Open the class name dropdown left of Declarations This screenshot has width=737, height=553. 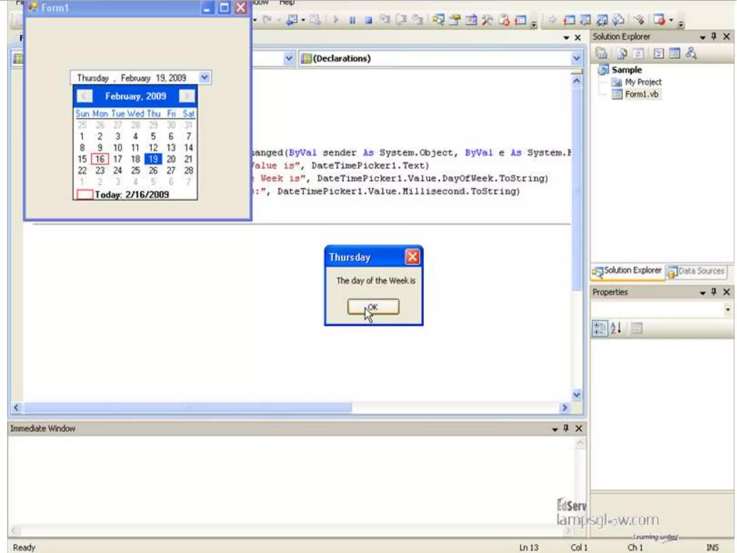(x=289, y=58)
